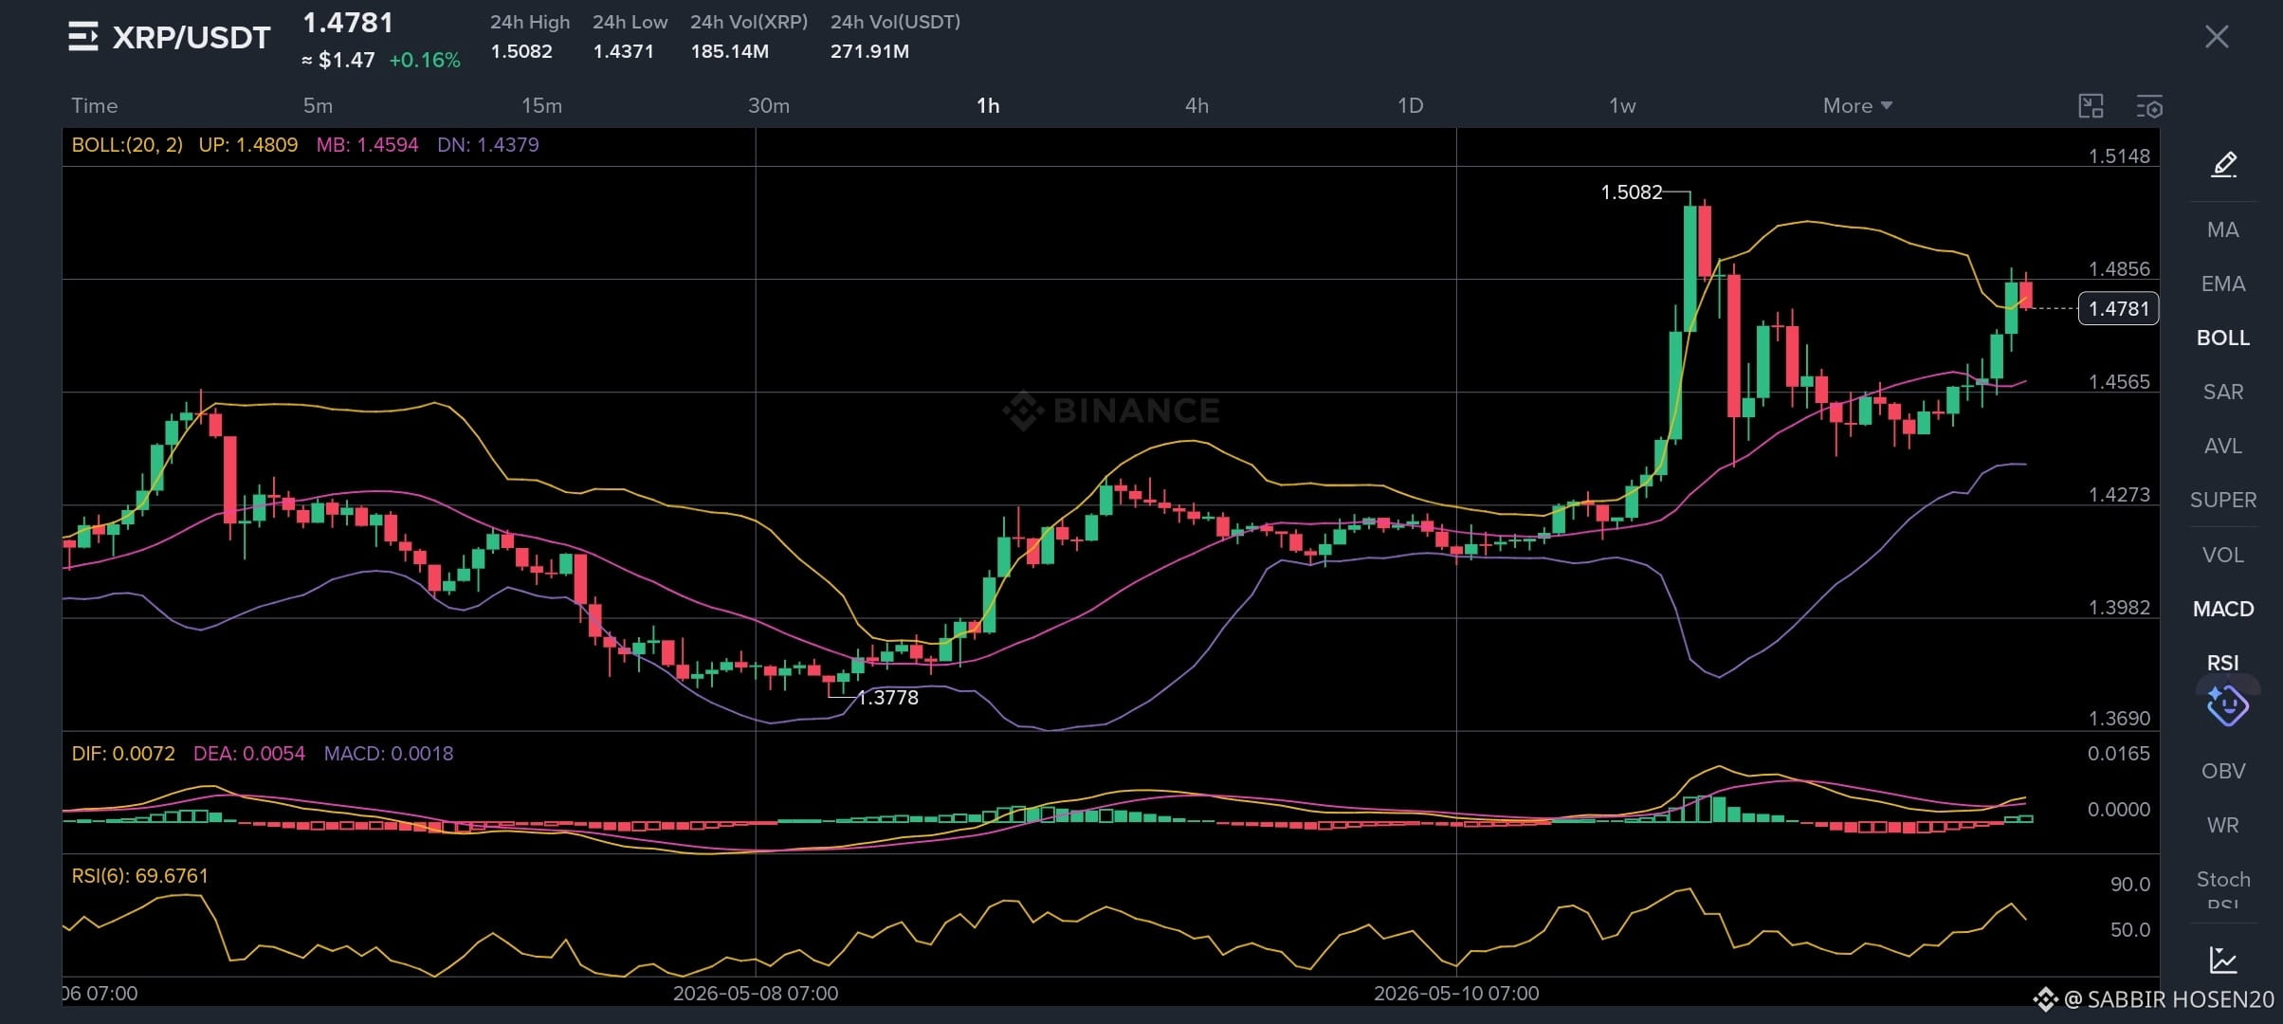Enable the EMA indicator
2283x1024 pixels.
[2222, 283]
